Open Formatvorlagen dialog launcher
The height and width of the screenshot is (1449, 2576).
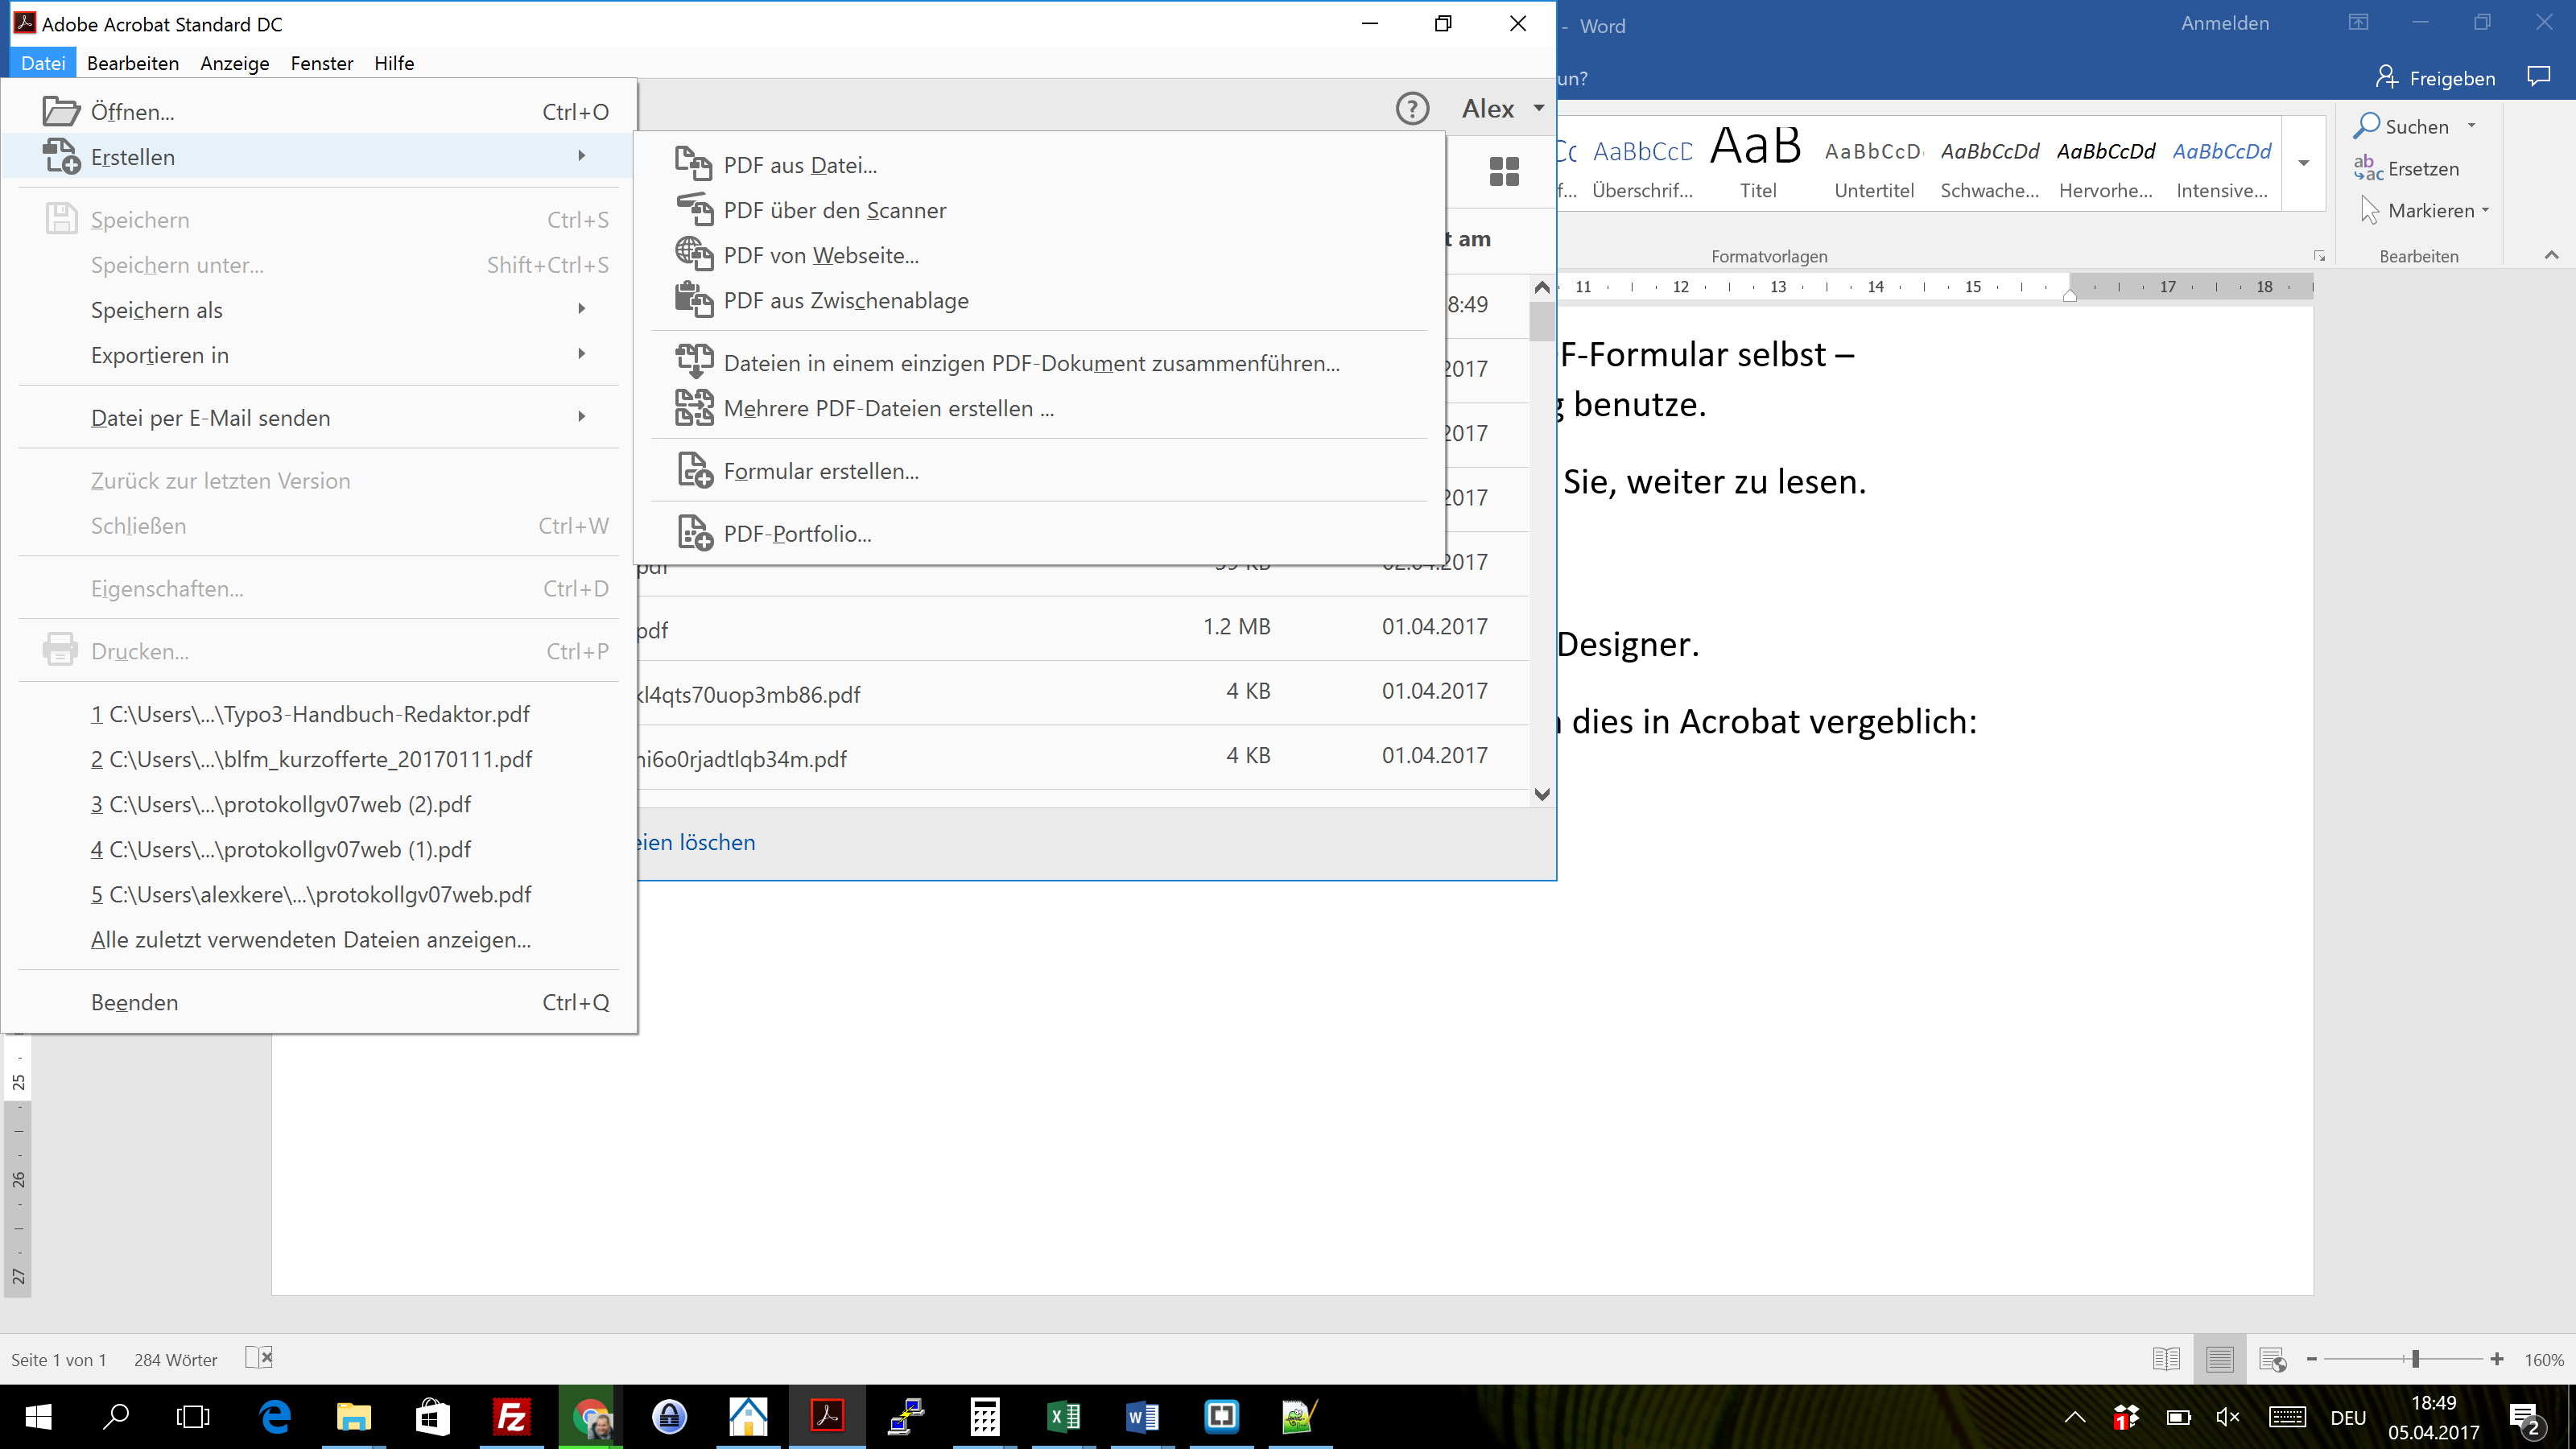tap(2319, 256)
